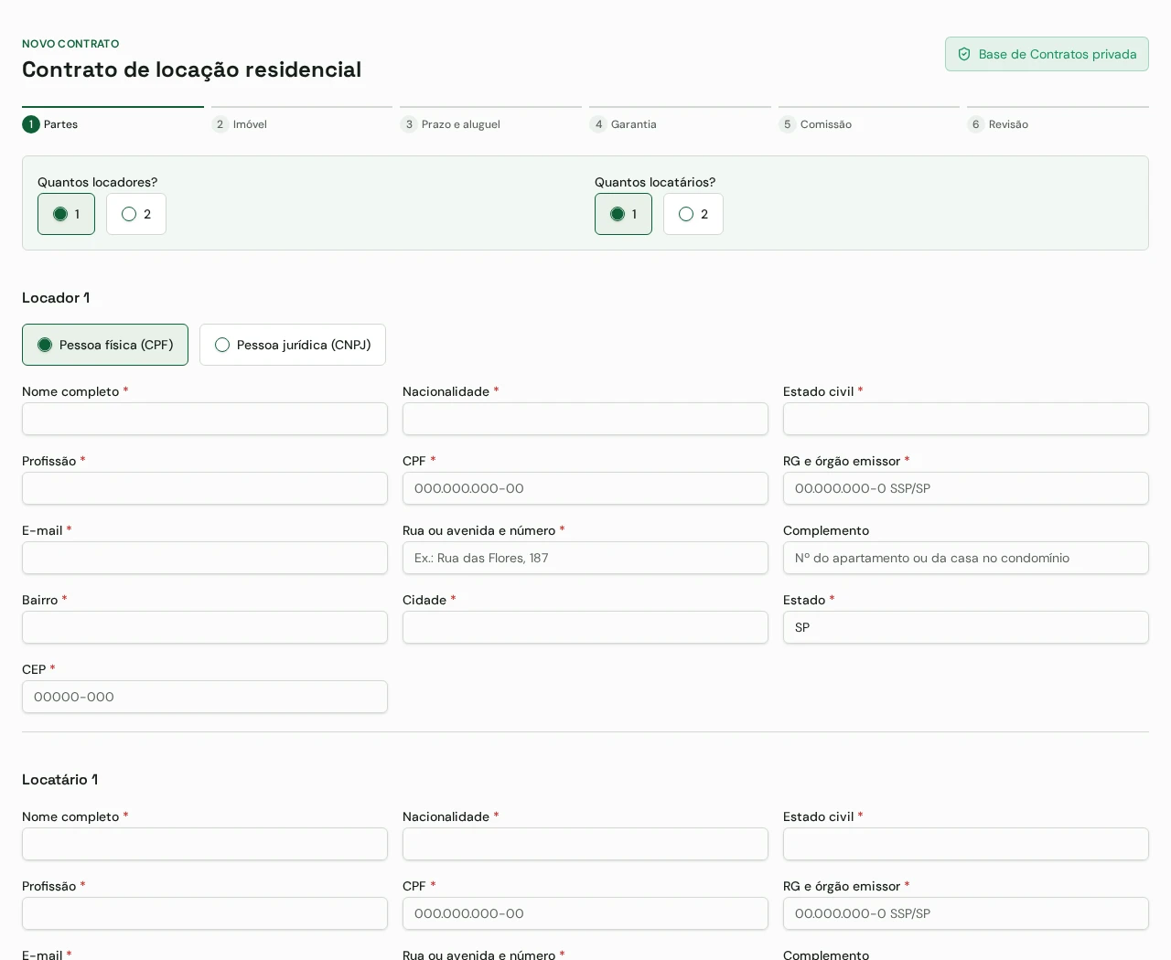Focus Locatário 1 Nacionalidade field
1171x960 pixels.
(585, 844)
